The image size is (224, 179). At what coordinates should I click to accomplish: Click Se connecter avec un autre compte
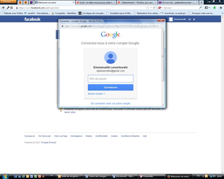click(110, 103)
